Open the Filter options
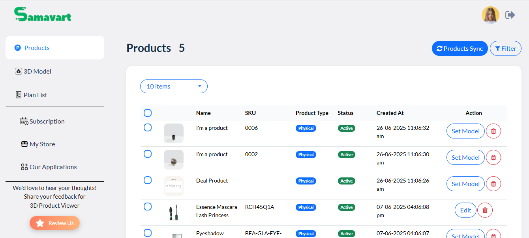The width and height of the screenshot is (529, 238). [506, 49]
